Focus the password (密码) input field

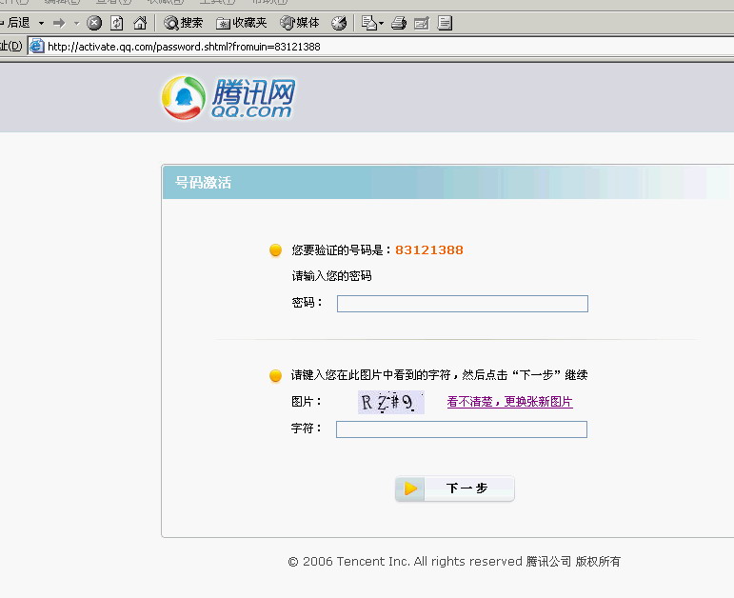462,304
